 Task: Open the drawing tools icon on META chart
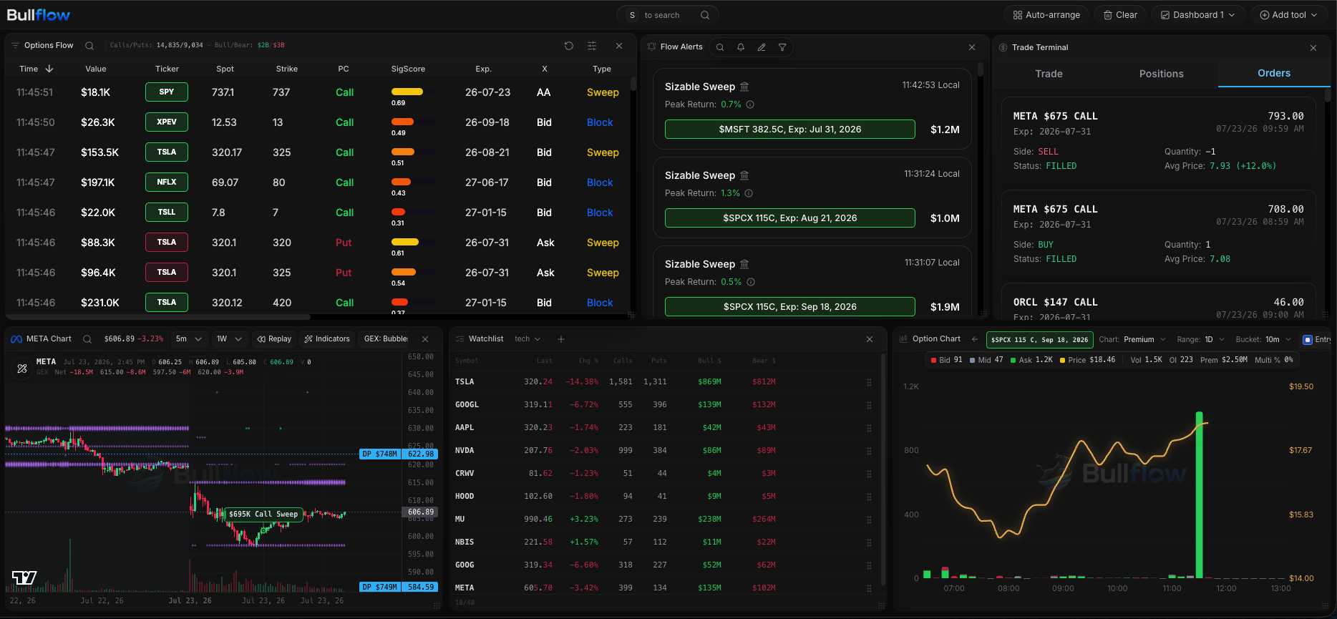[22, 369]
